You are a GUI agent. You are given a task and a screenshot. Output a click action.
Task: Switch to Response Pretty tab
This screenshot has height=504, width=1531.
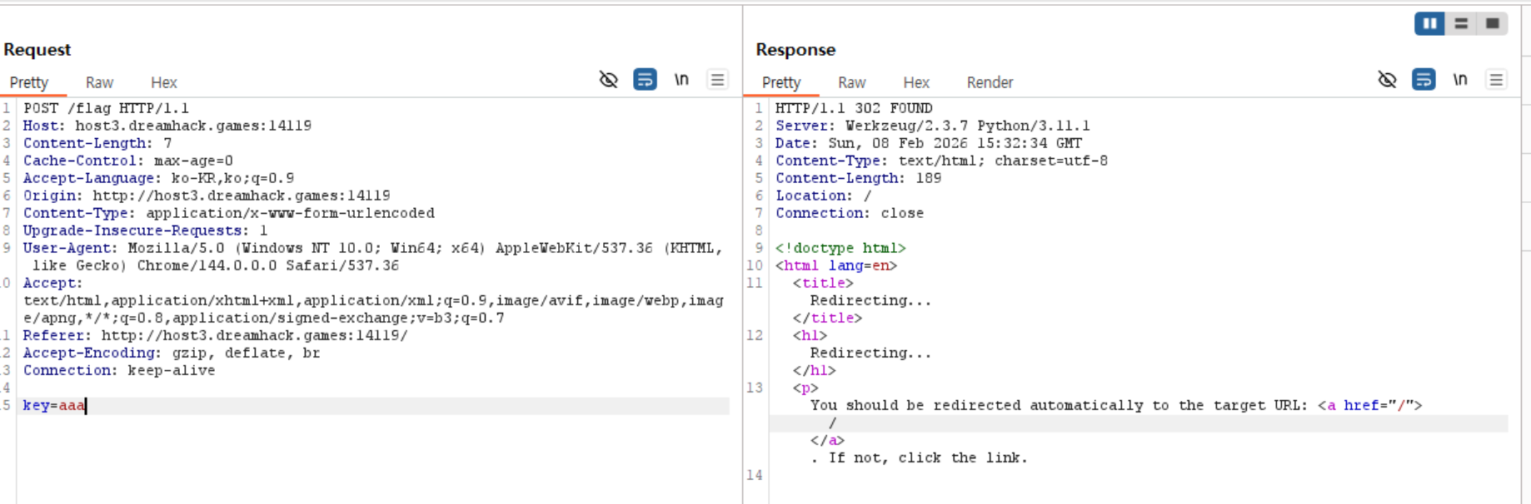tap(781, 82)
